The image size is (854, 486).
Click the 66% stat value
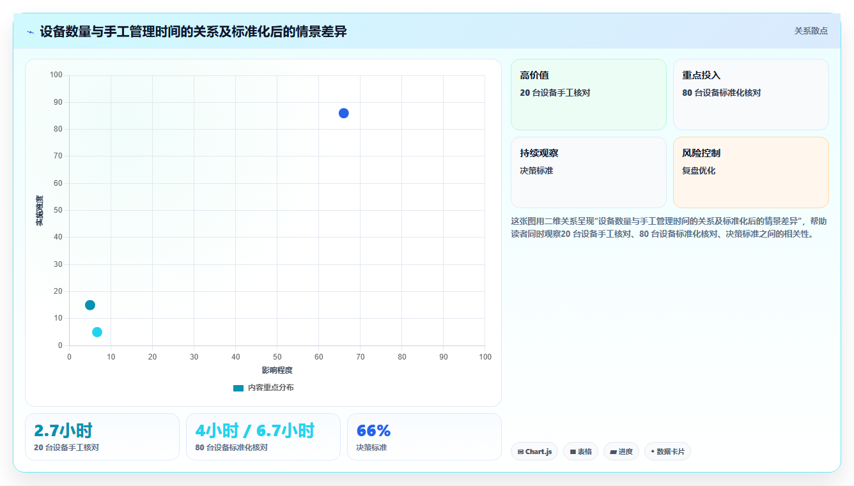[x=373, y=430]
